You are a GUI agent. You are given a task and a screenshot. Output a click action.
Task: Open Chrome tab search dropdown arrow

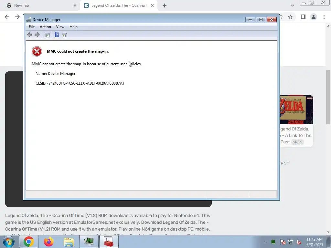(292, 5)
